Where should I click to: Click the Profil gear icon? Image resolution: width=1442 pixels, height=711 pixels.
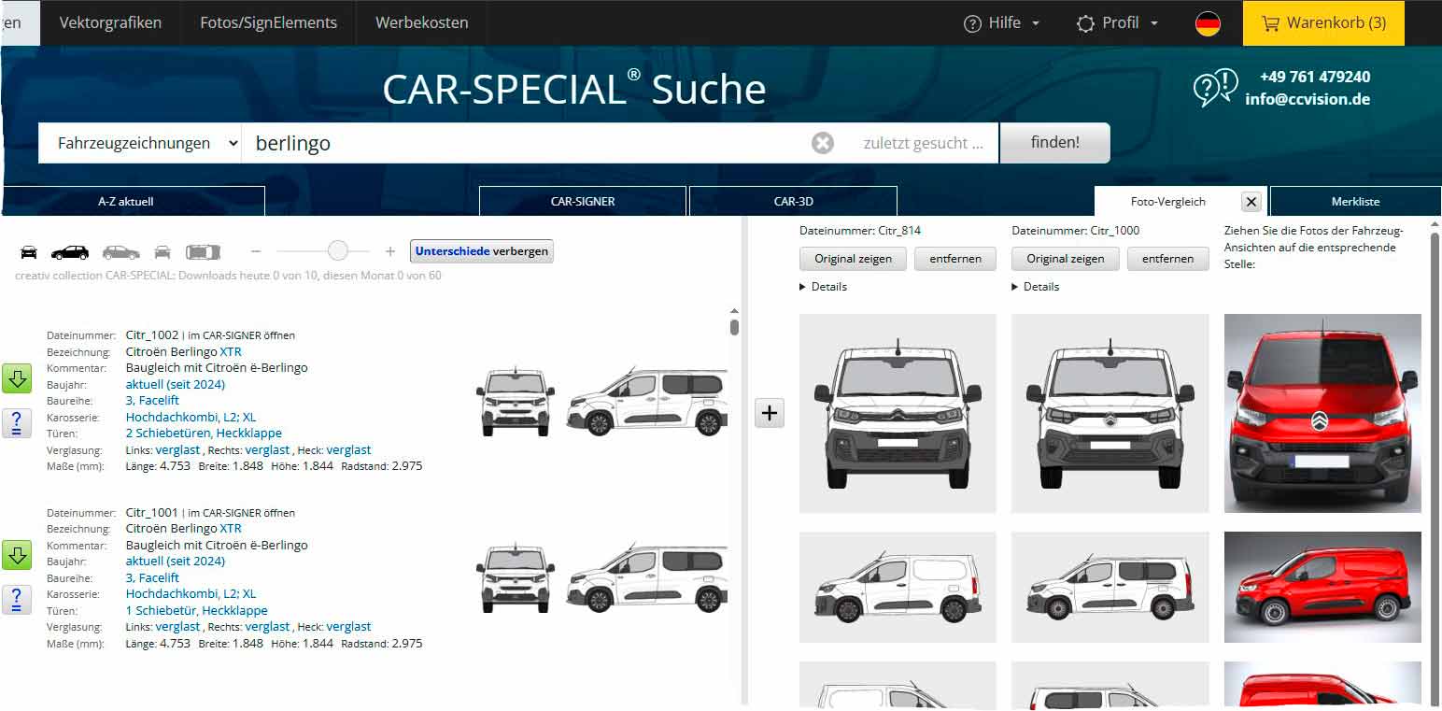[1085, 23]
